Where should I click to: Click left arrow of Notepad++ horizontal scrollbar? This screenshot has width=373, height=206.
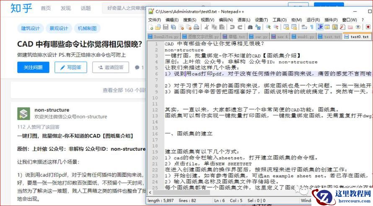150,192
